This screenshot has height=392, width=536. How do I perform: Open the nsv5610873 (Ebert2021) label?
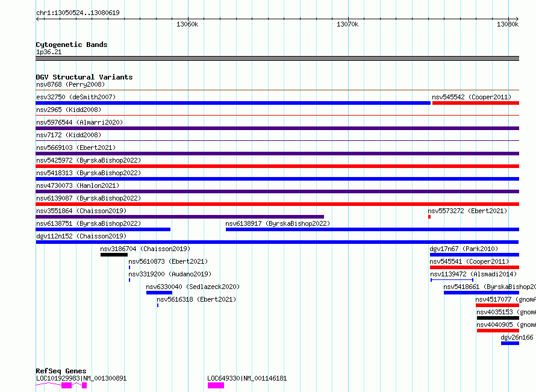168,261
